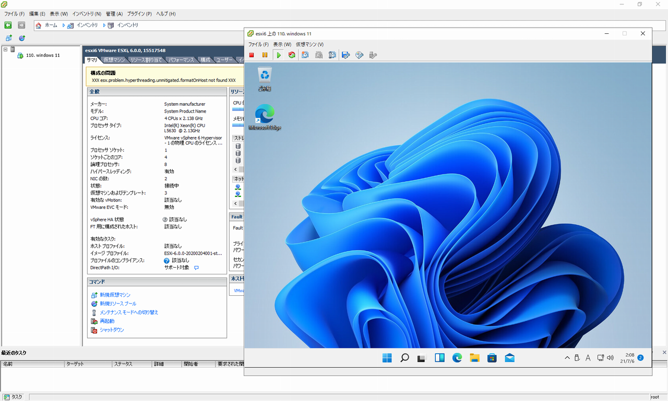
Task: Take a VM snapshot from the console toolbar
Action: (305, 55)
